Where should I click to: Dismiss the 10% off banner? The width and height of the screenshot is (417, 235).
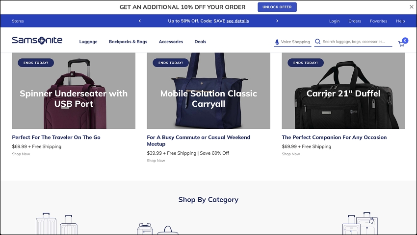412,7
